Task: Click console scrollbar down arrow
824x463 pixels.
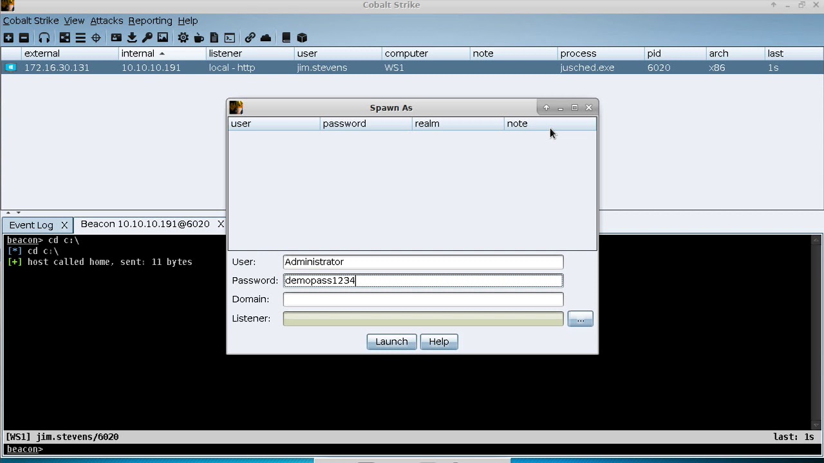Action: coord(816,424)
